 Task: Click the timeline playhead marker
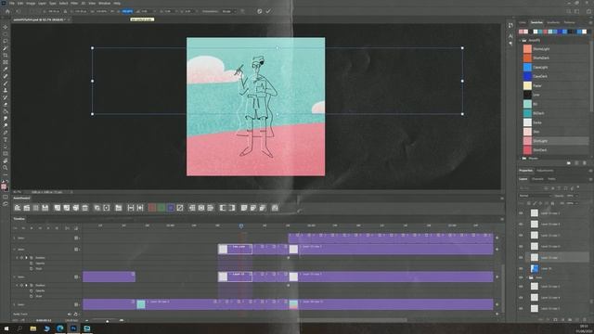241,225
